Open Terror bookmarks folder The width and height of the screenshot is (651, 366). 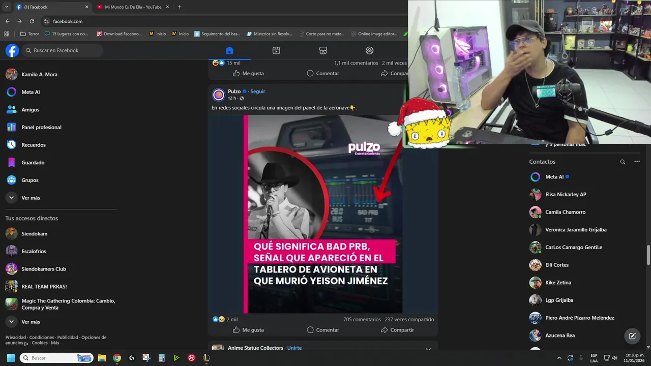(x=29, y=34)
